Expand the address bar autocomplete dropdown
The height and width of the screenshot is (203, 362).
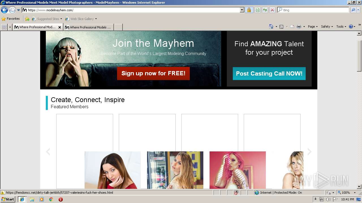242,10
